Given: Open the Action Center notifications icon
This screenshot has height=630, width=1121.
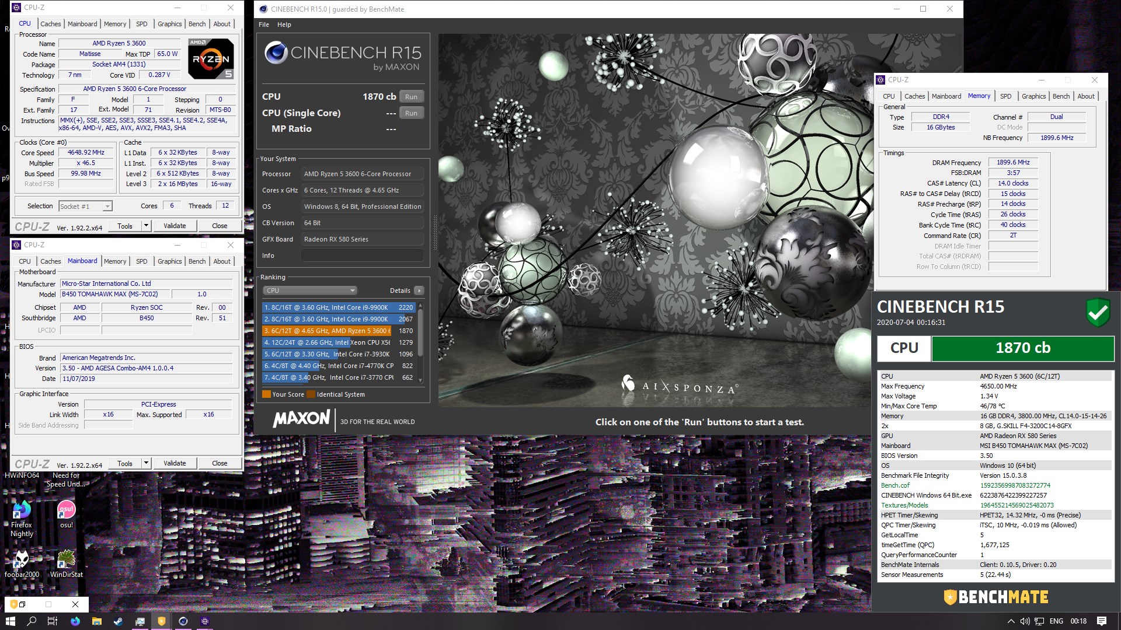Looking at the screenshot, I should coord(1102,621).
